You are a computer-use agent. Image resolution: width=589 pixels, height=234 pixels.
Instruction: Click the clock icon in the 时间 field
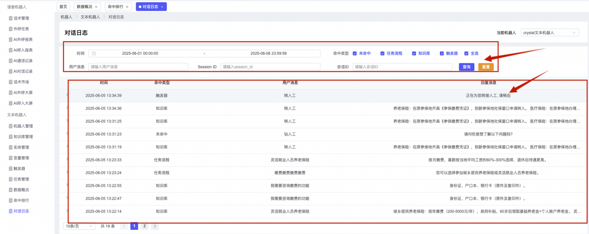94,53
